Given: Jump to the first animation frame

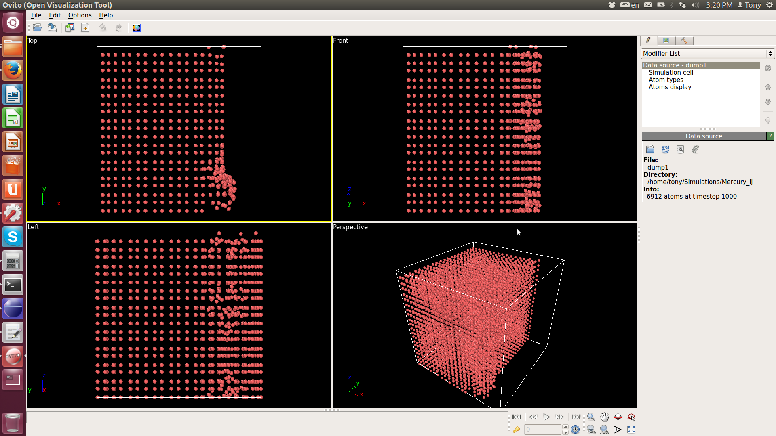Looking at the screenshot, I should coord(516,417).
